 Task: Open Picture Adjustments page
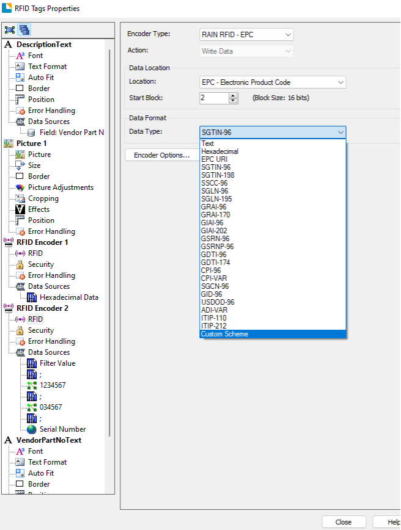61,187
